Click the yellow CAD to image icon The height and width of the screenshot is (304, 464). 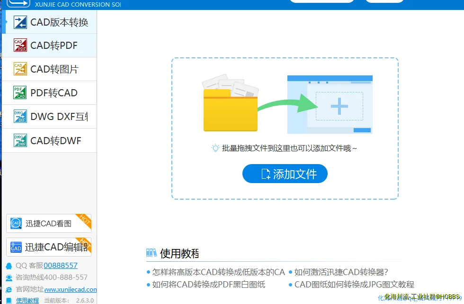pos(20,69)
